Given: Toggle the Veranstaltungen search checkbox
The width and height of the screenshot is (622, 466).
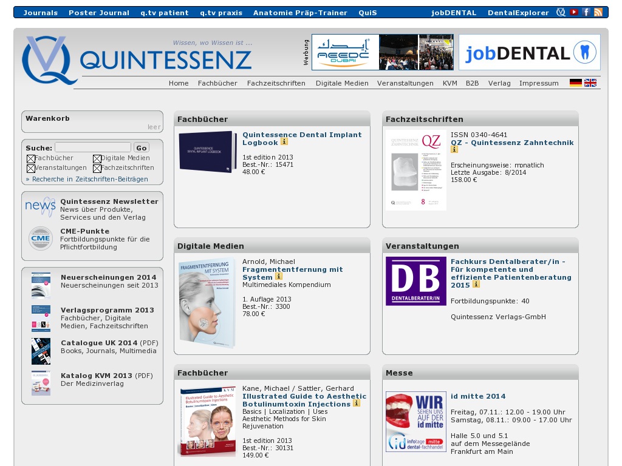Looking at the screenshot, I should click(x=31, y=169).
